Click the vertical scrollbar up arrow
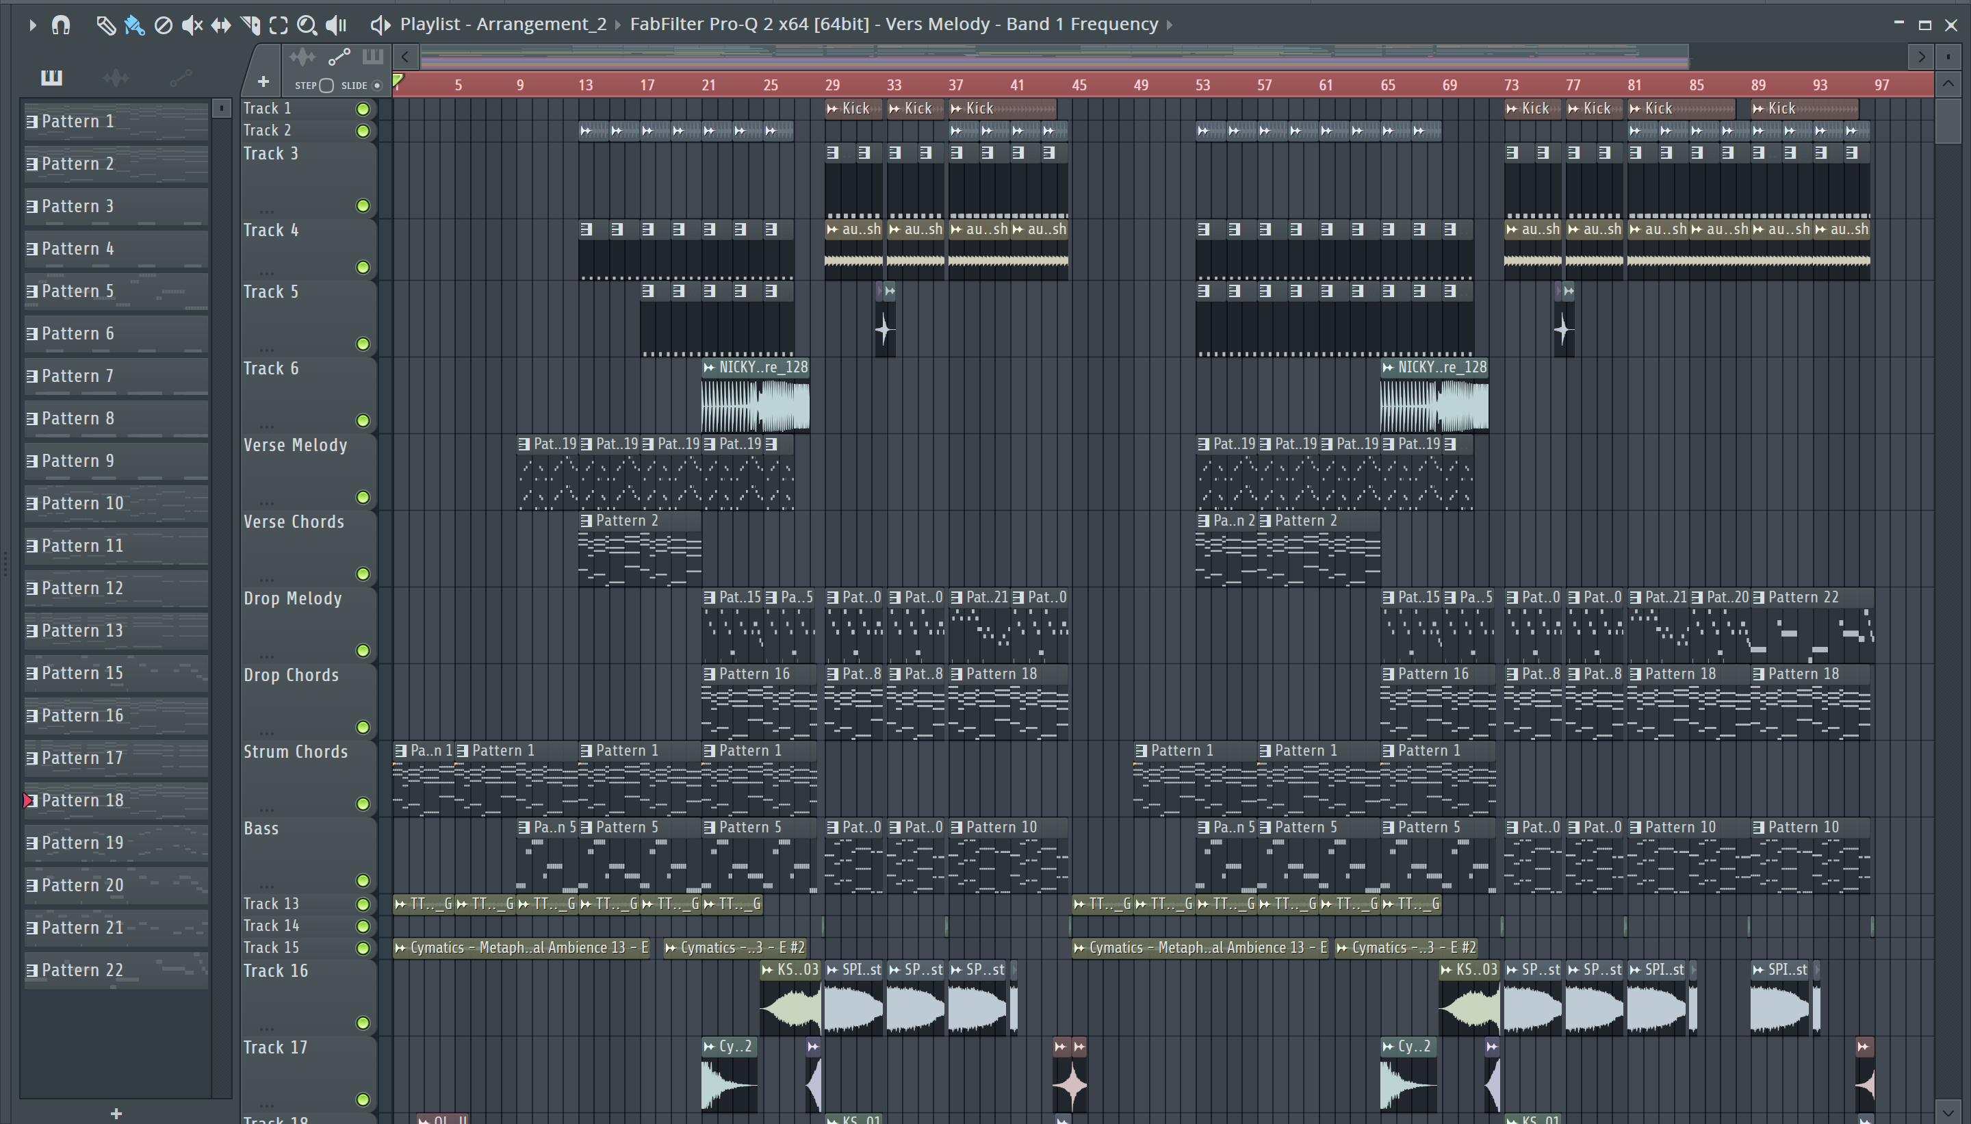This screenshot has width=1971, height=1124. pos(1948,84)
